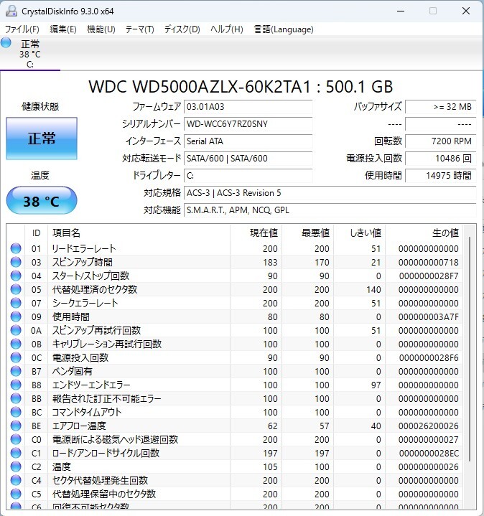
Task: Click the 使用時間 field 14975 時間
Action: click(440, 175)
